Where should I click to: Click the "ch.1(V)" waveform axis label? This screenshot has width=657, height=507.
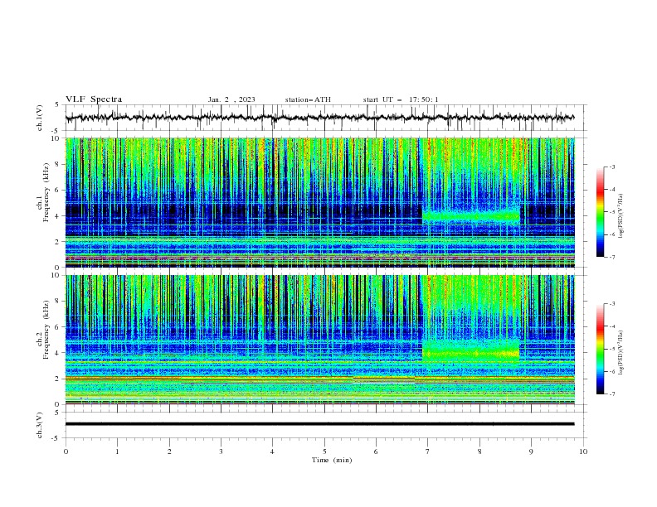click(40, 118)
